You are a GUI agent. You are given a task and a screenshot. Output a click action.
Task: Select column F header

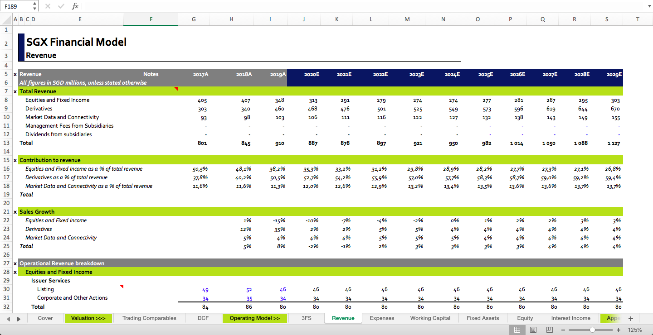pos(151,19)
